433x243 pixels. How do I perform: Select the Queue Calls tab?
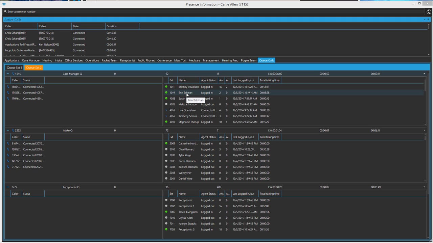tap(267, 60)
